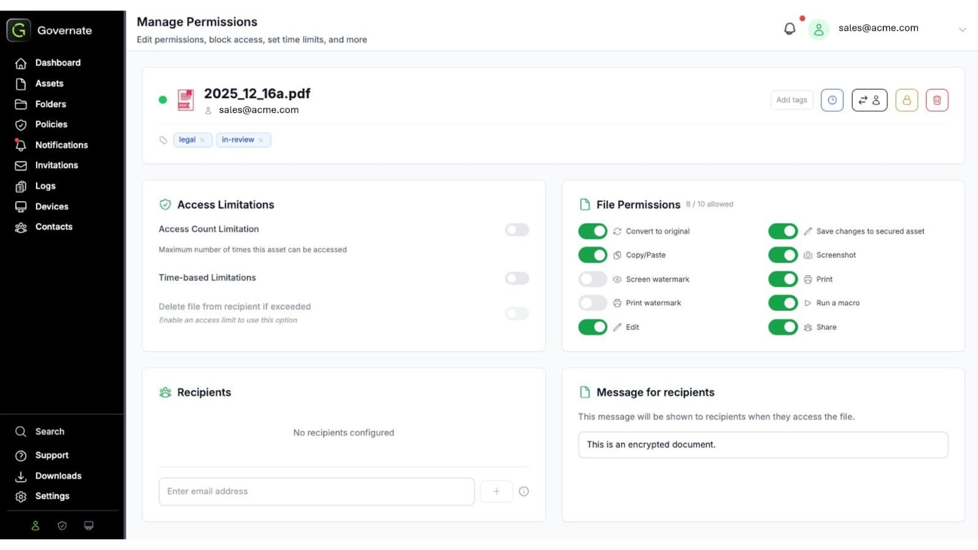Screen dimensions: 978x550
Task: Click the orange lock icon button
Action: point(906,100)
